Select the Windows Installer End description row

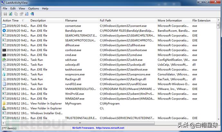46,113
